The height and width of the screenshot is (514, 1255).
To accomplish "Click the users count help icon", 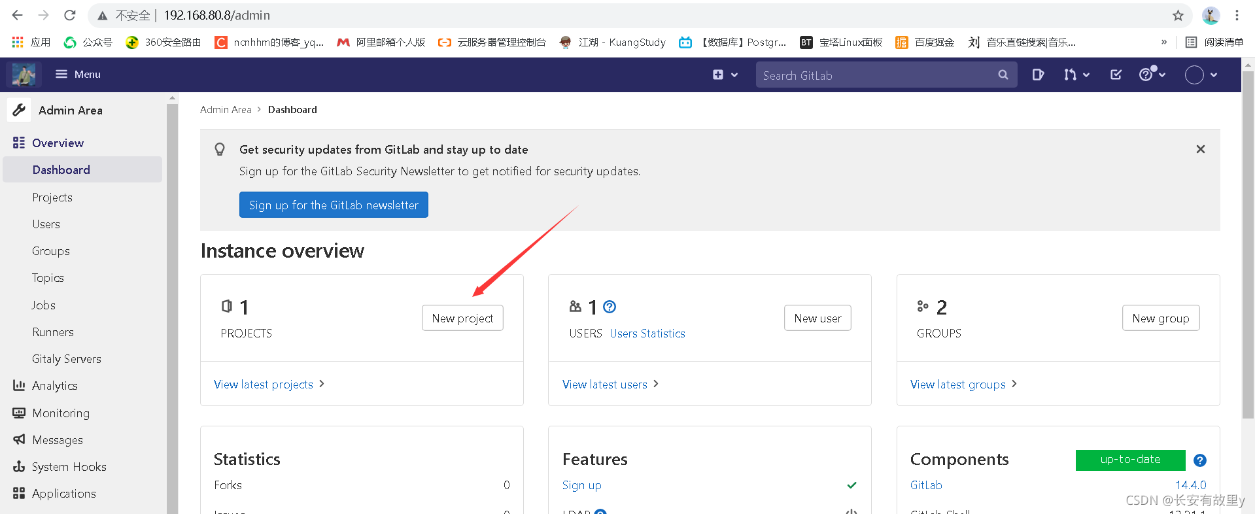I will [610, 307].
